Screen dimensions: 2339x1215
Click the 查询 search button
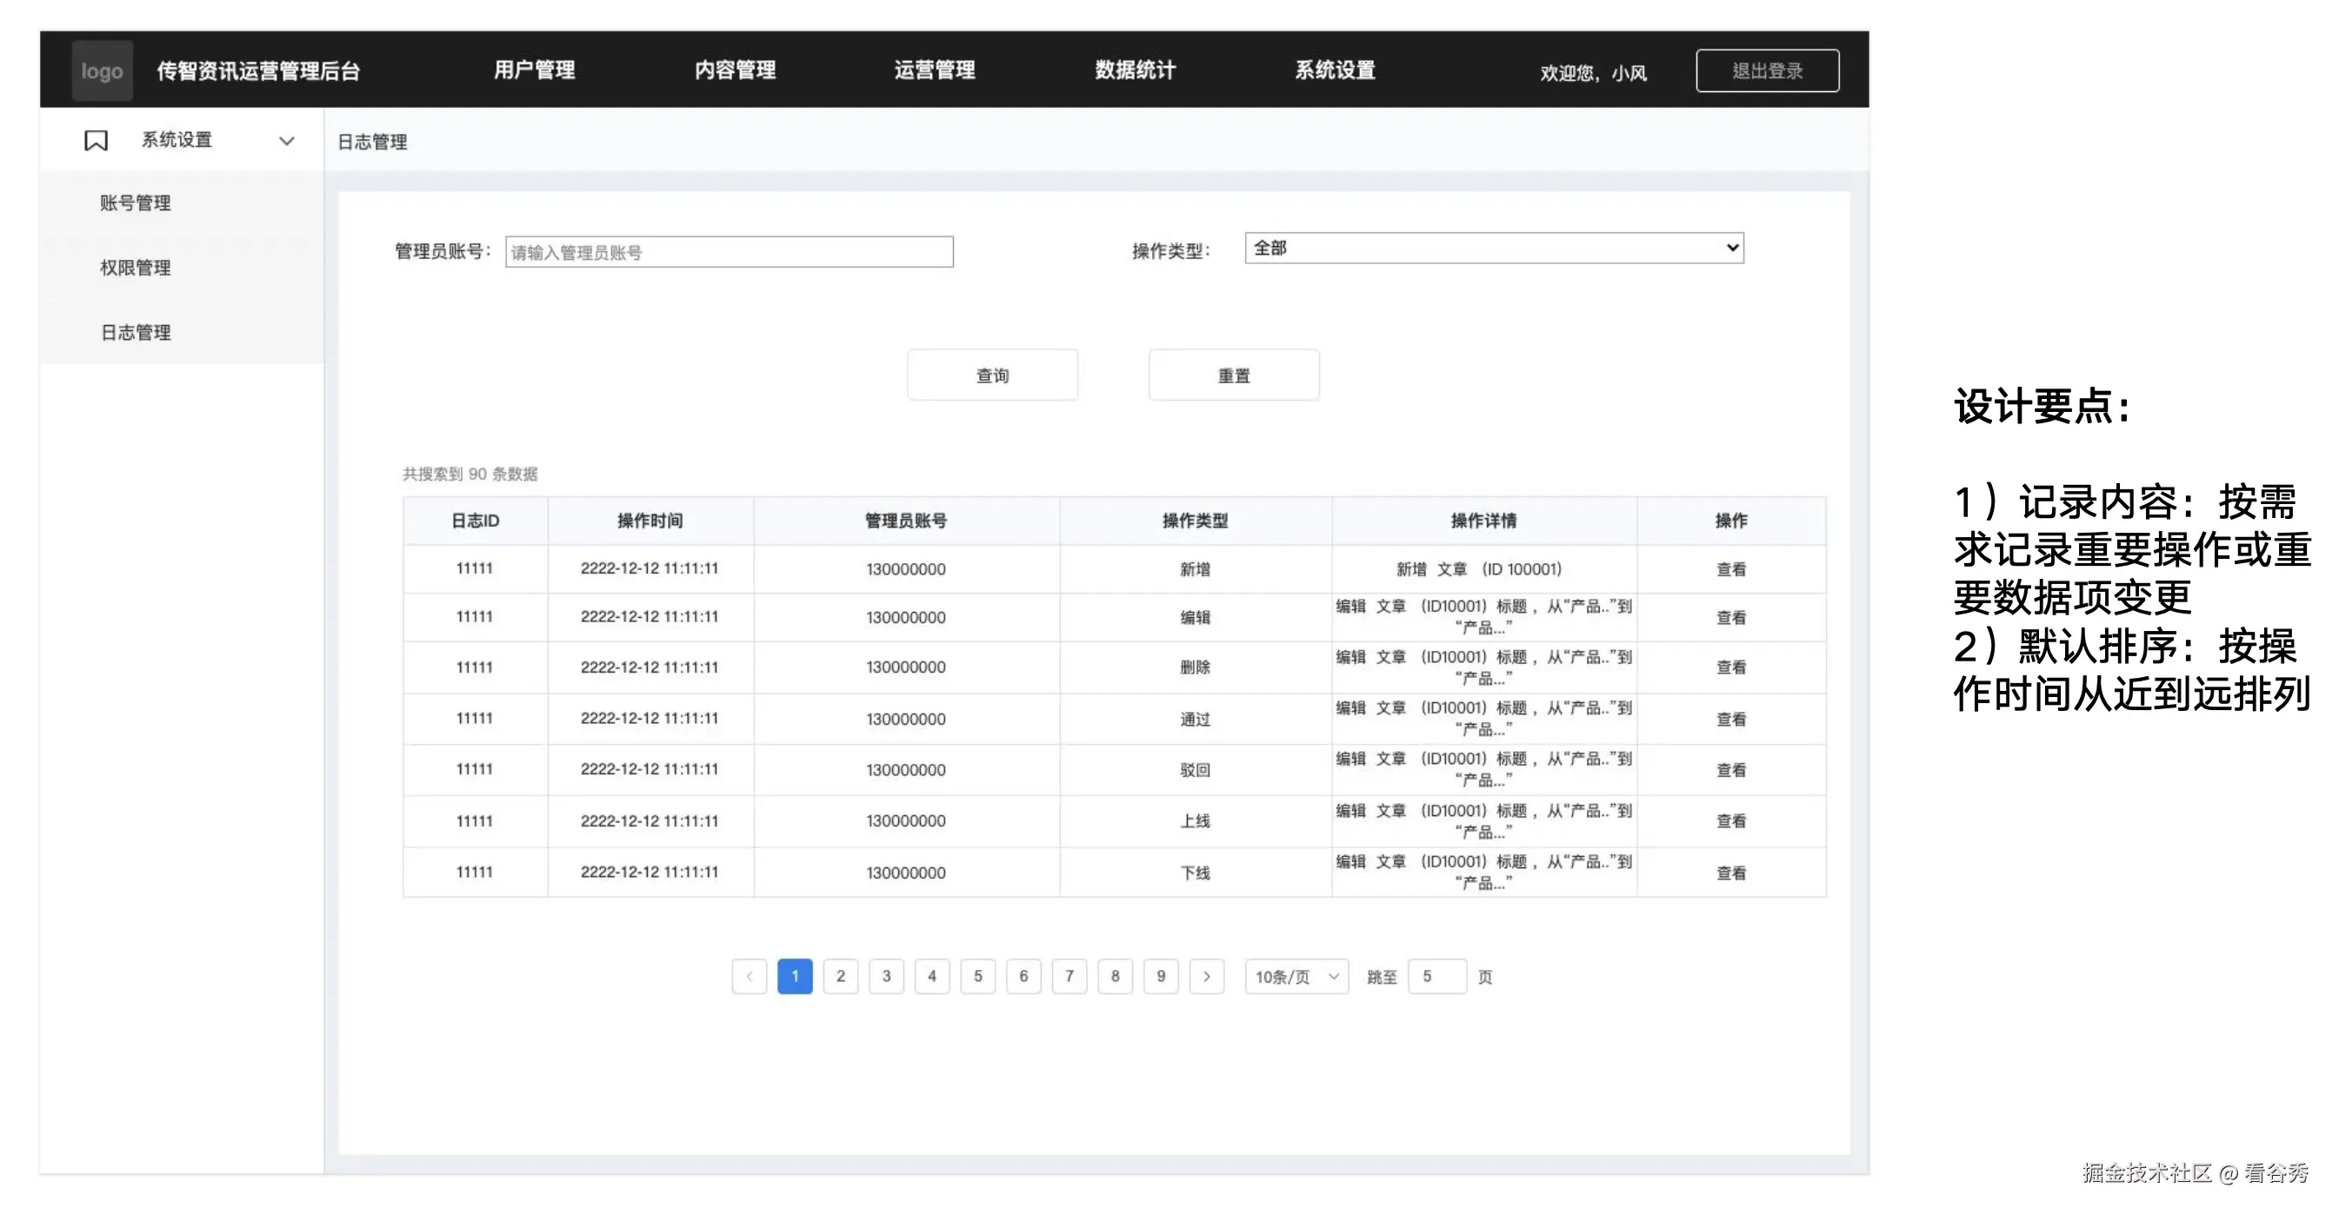(992, 374)
